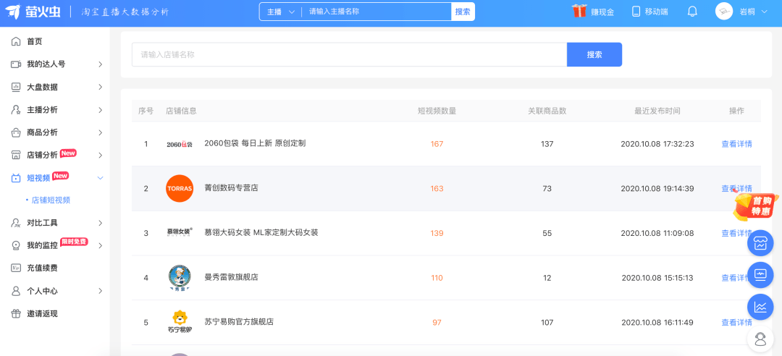Open the 主播 search type dropdown

(x=281, y=12)
